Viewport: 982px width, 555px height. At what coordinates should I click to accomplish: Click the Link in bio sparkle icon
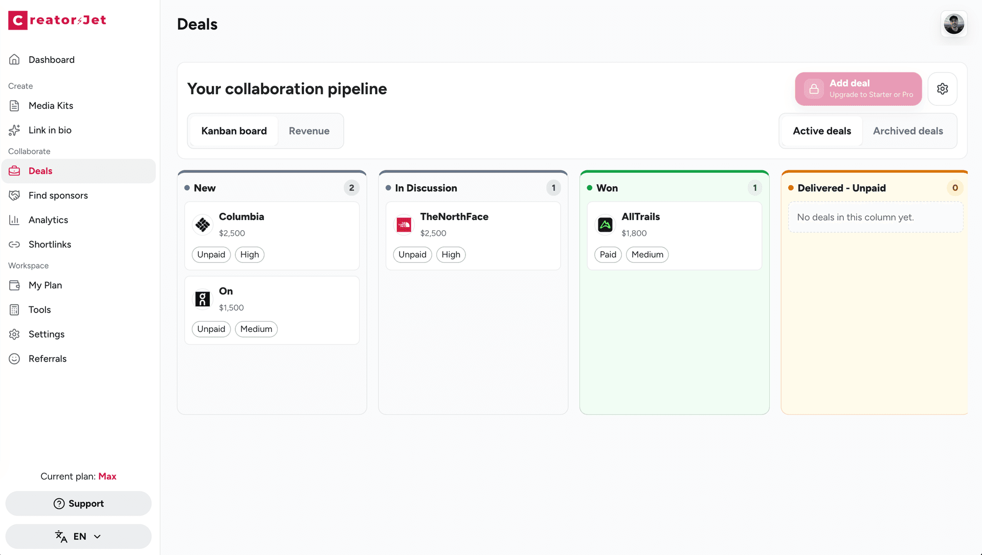(x=14, y=130)
